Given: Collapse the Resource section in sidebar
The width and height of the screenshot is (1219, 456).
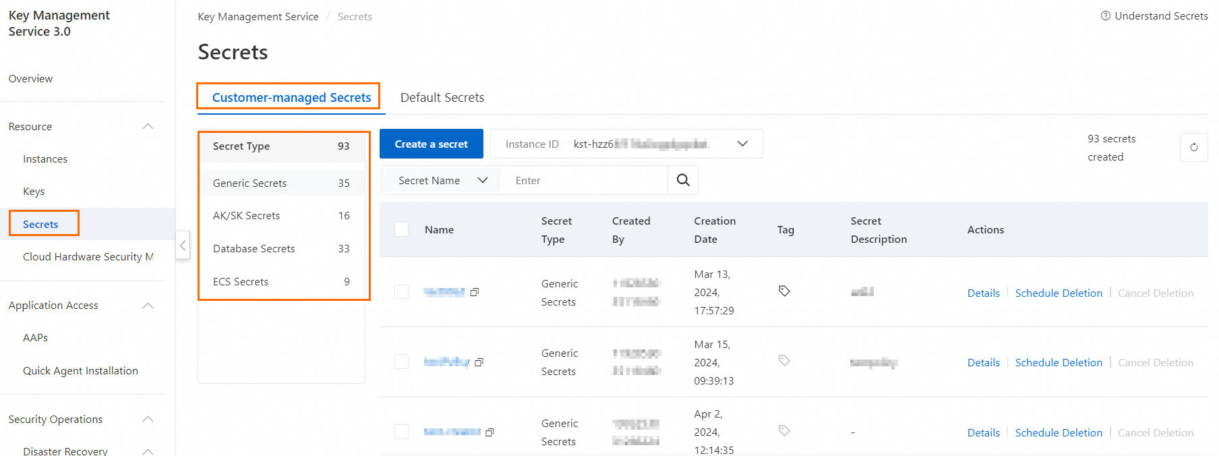Looking at the screenshot, I should tap(148, 127).
